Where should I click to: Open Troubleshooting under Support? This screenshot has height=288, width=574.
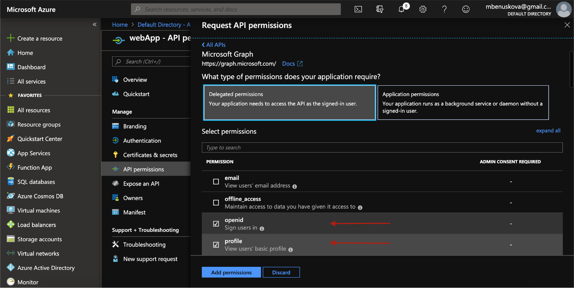click(144, 245)
